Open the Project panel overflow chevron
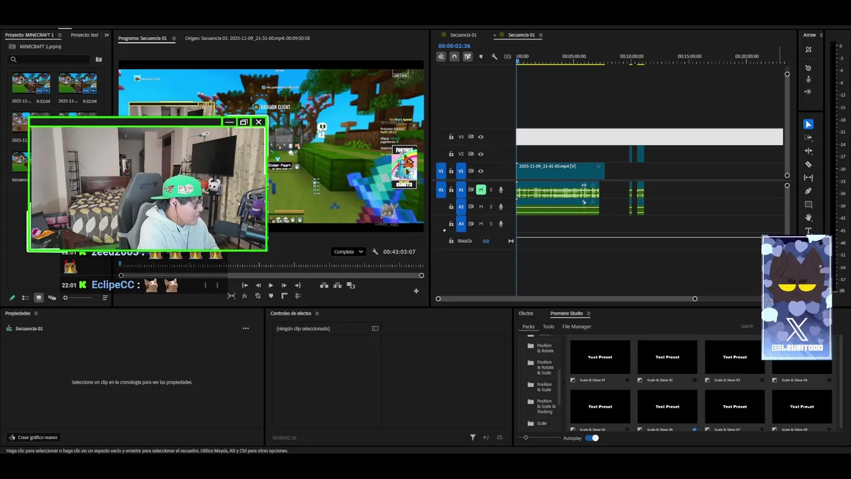 (x=106, y=35)
